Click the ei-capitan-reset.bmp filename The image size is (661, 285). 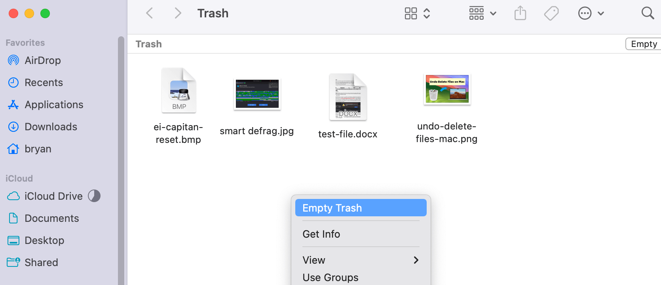click(x=178, y=133)
